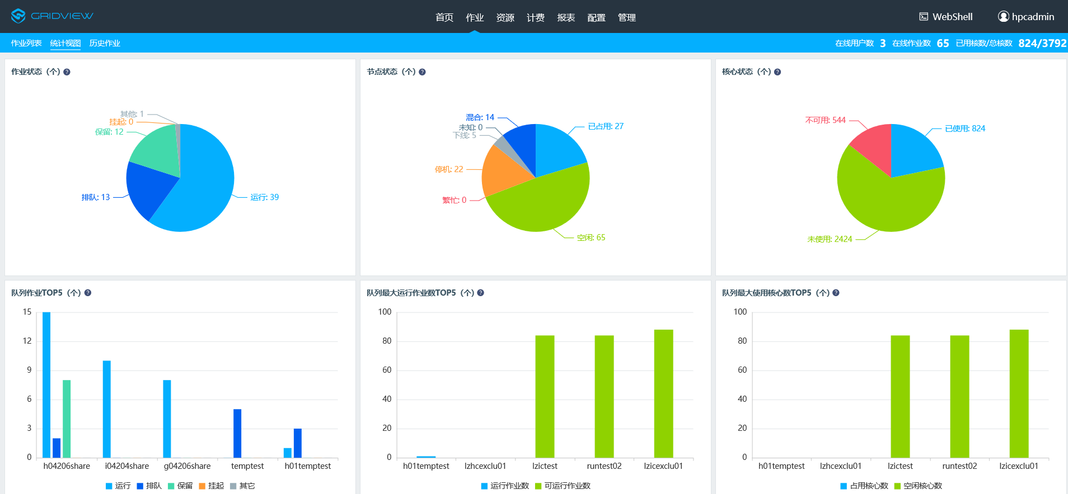Toggle 可运行作业数 legend item
The height and width of the screenshot is (494, 1068).
(x=563, y=486)
